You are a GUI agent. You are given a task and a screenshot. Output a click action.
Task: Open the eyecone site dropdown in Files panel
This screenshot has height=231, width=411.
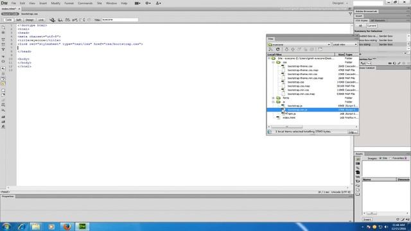click(299, 44)
